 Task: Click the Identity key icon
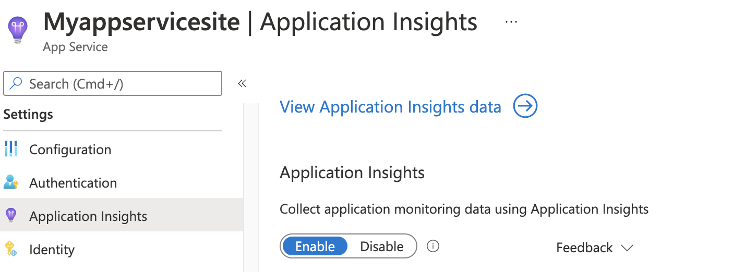11,249
